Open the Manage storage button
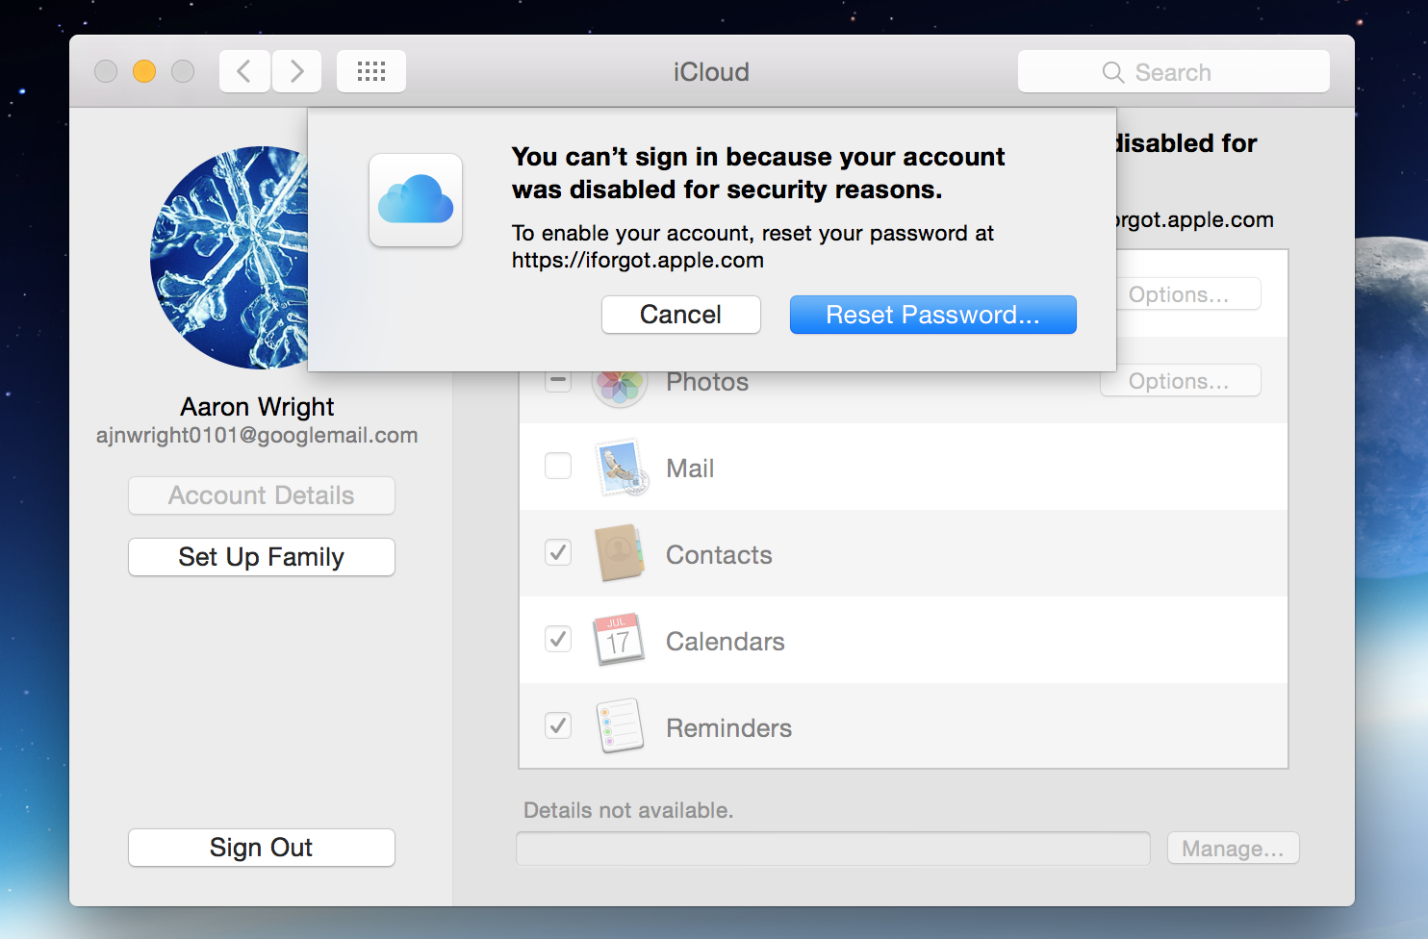Image resolution: width=1428 pixels, height=939 pixels. [1234, 849]
